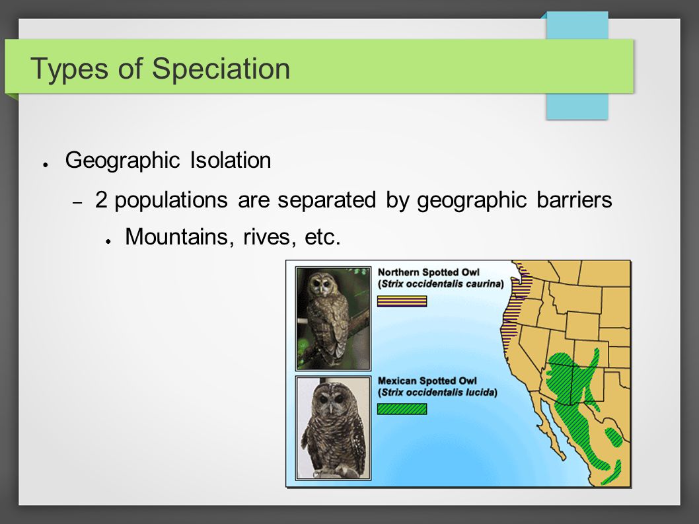Click the 'Mexican Spotted Owl' label text
The width and height of the screenshot is (699, 524).
click(427, 381)
